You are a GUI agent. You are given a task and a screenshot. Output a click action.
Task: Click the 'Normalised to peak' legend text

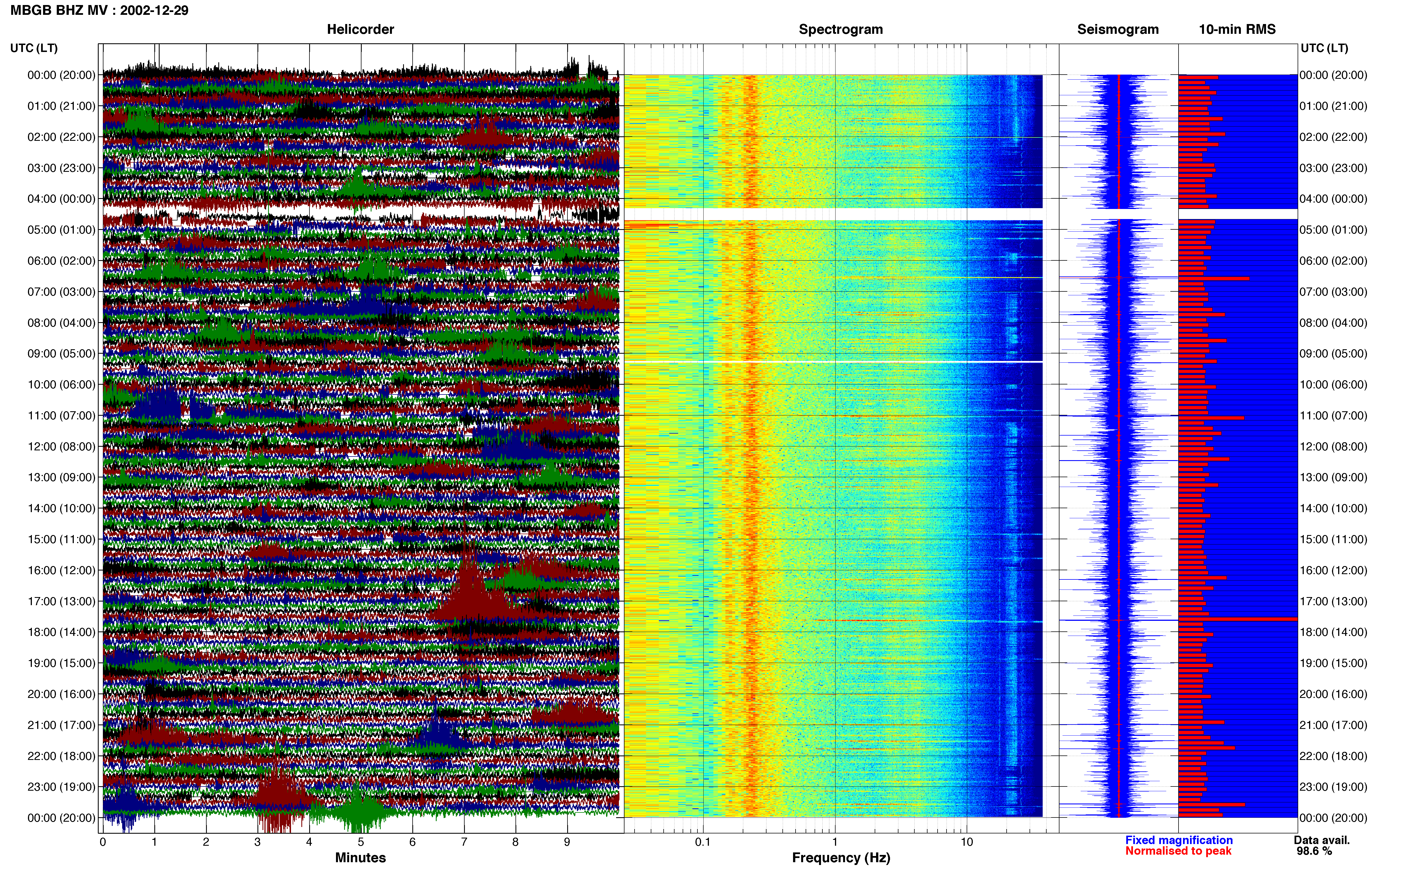tap(1178, 851)
